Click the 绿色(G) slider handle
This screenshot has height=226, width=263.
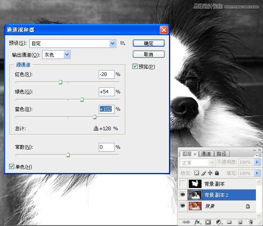pos(82,99)
